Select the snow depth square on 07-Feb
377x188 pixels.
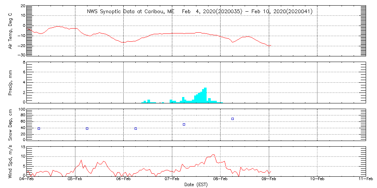click(x=184, y=124)
